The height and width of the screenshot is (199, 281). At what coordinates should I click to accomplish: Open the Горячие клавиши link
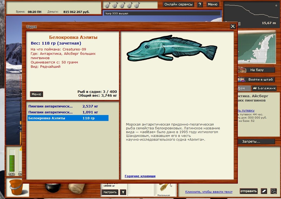[x=140, y=176]
